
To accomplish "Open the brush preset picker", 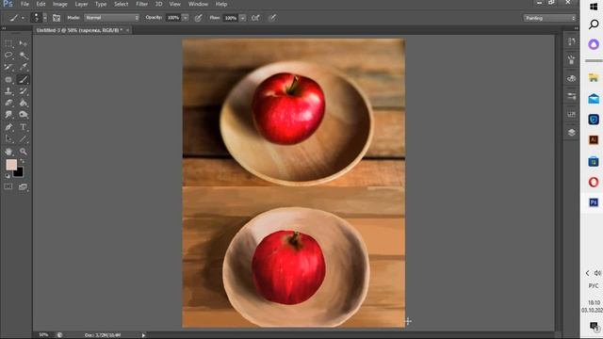I will click(39, 18).
